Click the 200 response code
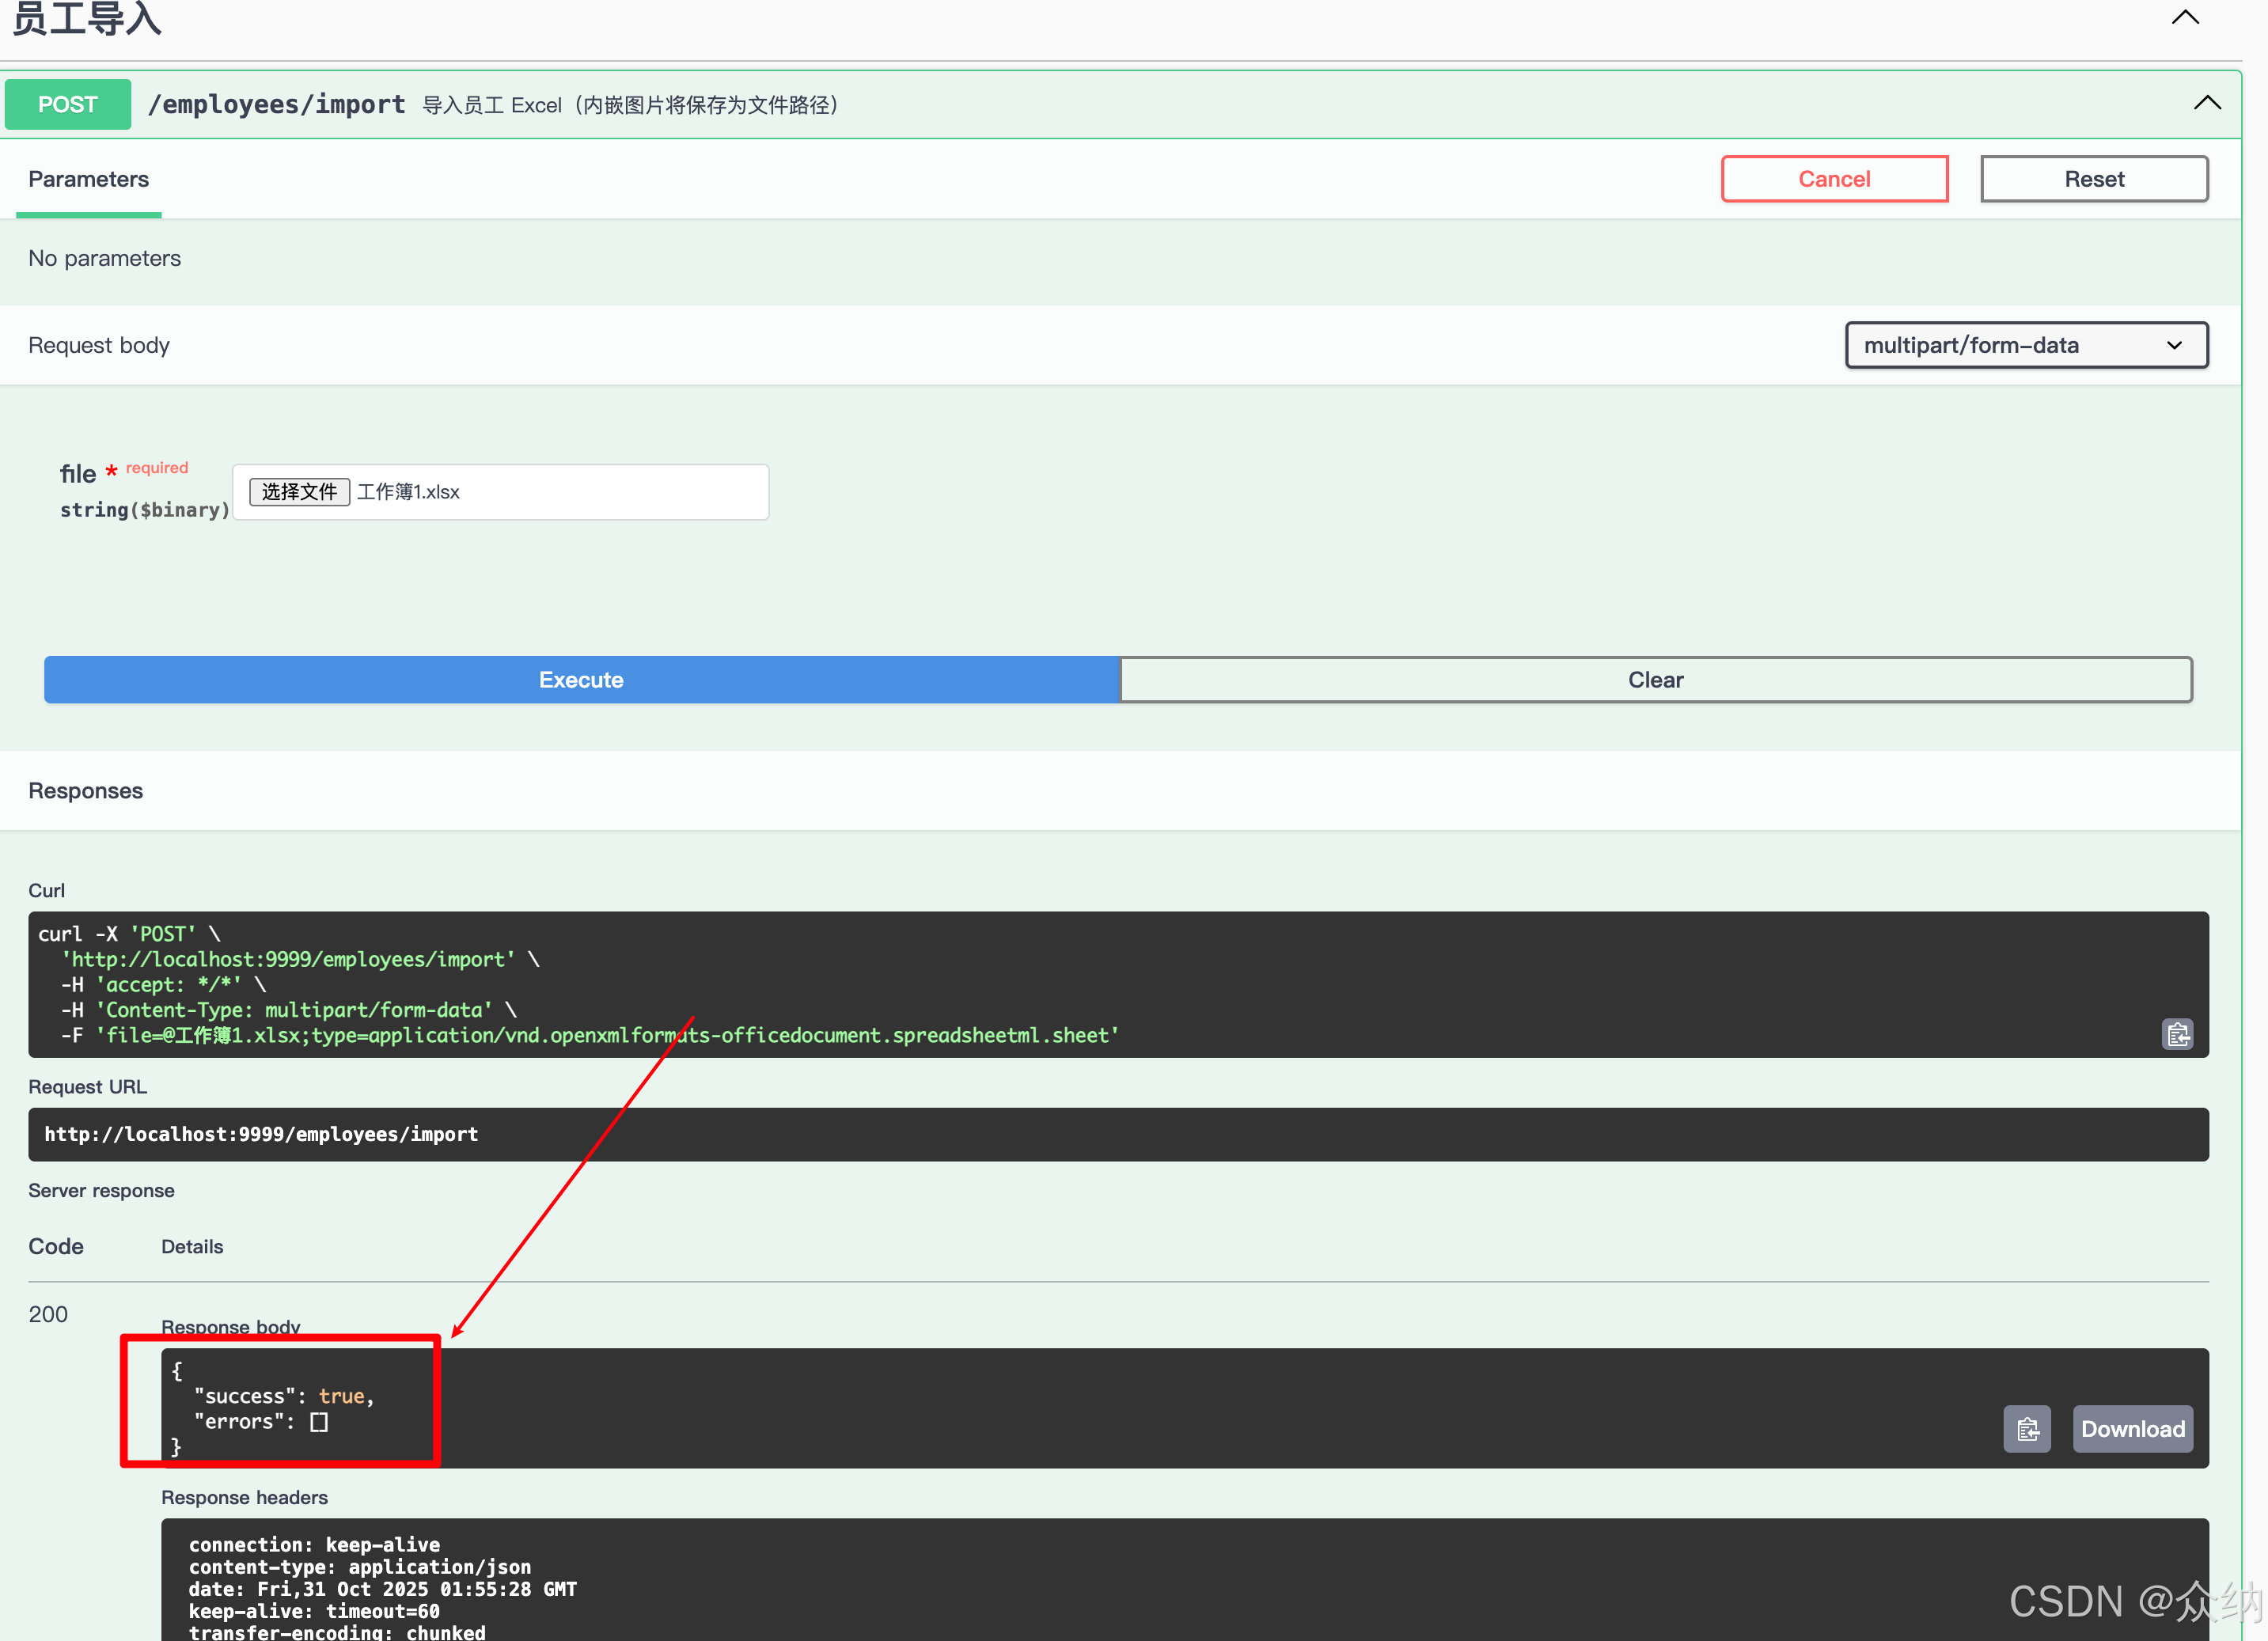The width and height of the screenshot is (2268, 1641). [x=48, y=1314]
